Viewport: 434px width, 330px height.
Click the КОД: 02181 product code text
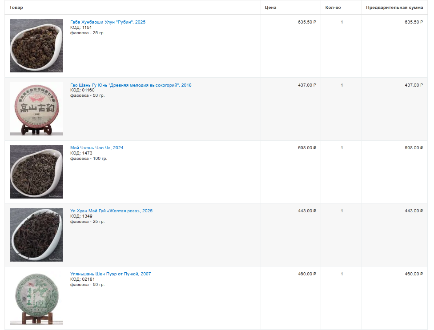click(x=82, y=279)
